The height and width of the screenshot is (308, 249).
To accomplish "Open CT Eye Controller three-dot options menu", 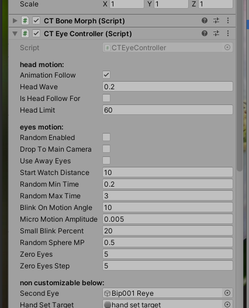I will click(x=228, y=33).
